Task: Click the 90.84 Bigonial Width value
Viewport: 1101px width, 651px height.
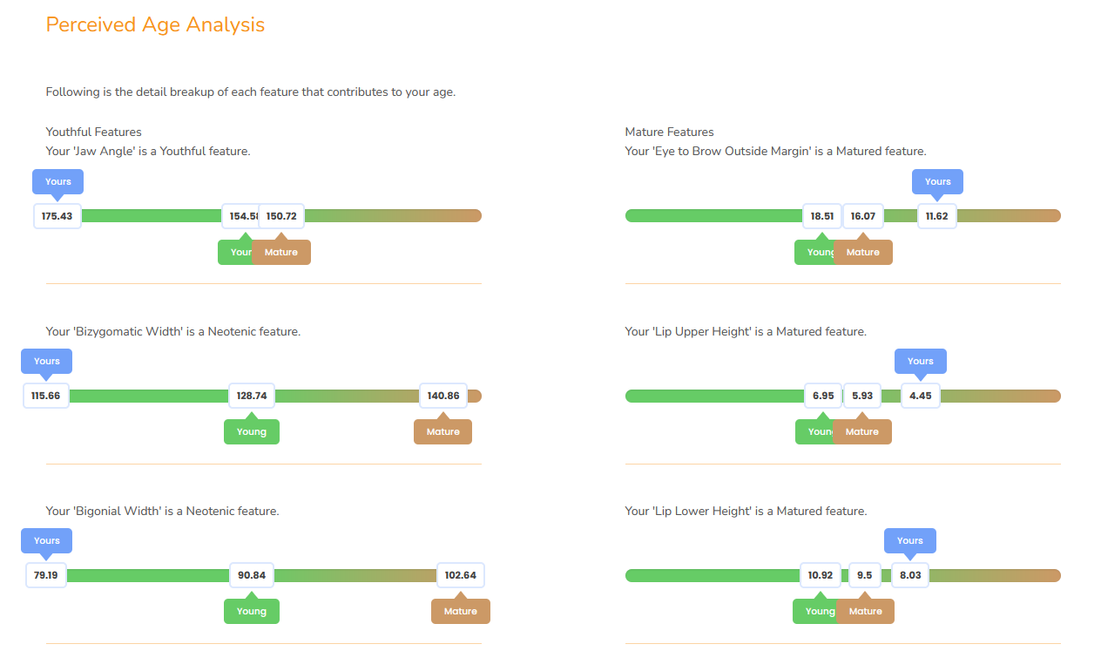Action: tap(252, 575)
